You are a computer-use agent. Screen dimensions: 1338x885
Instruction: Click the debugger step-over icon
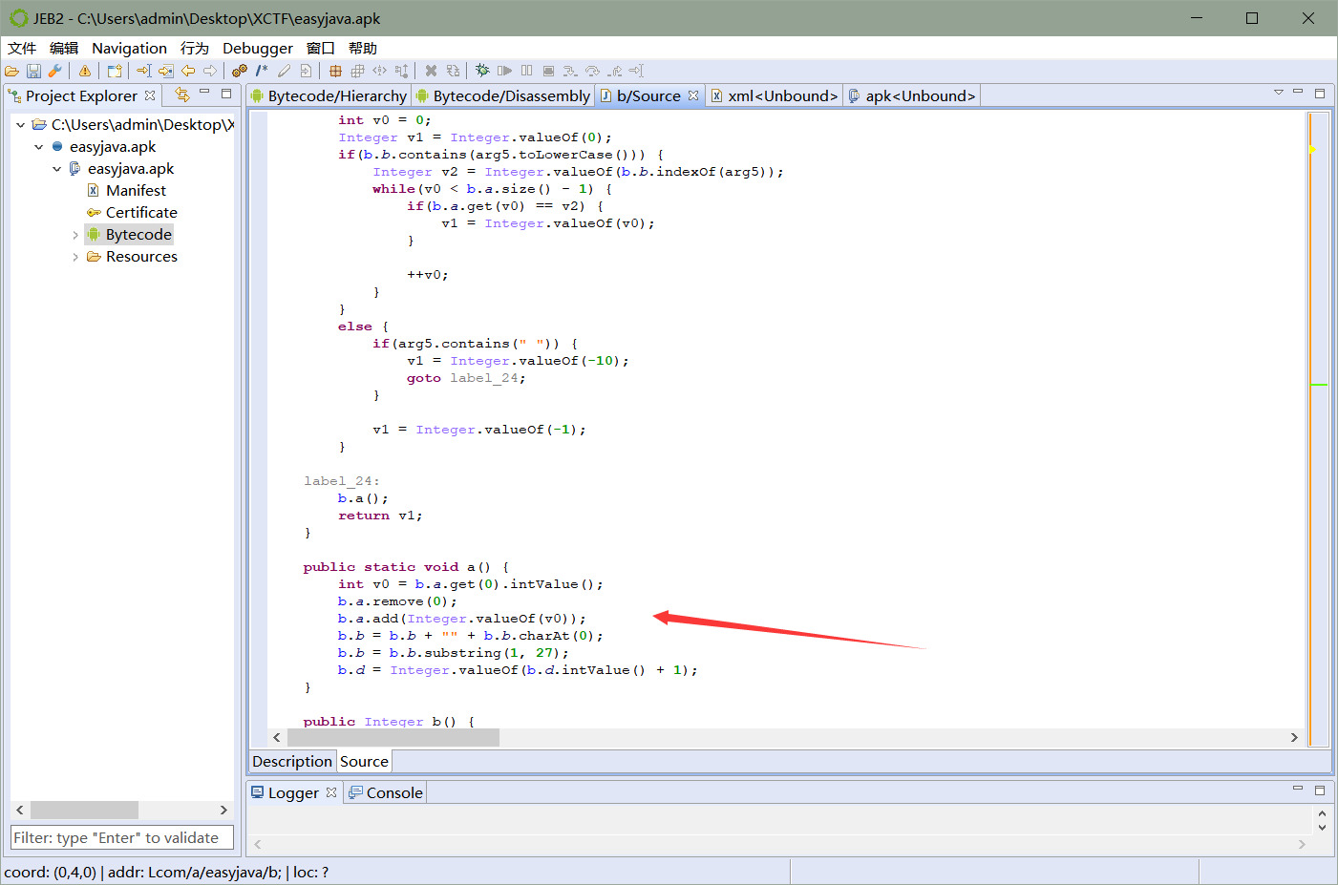click(x=592, y=71)
